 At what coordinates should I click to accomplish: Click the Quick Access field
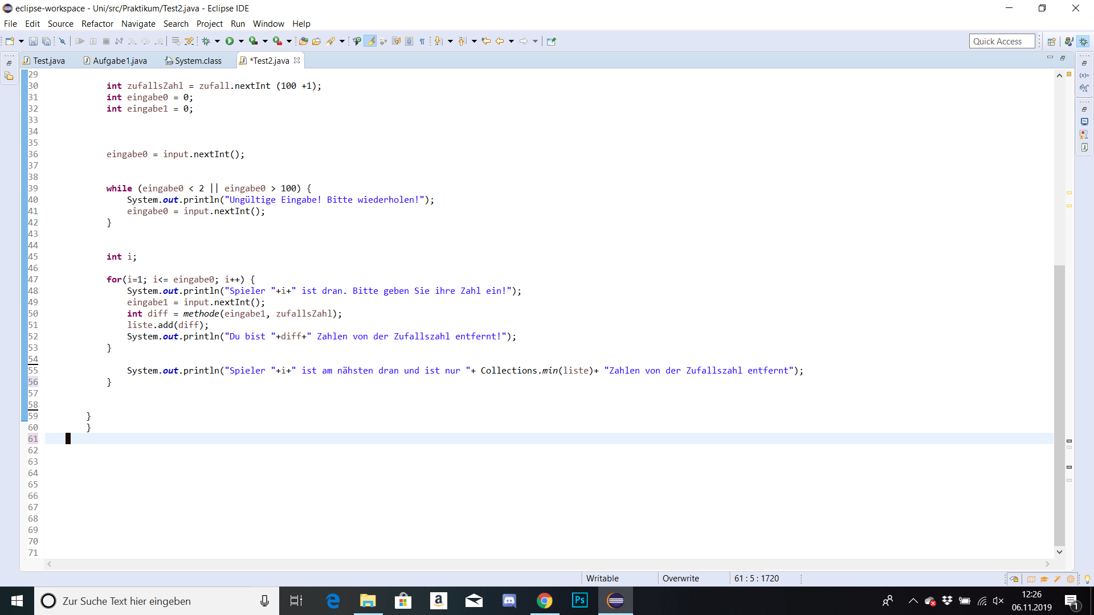tap(1002, 40)
